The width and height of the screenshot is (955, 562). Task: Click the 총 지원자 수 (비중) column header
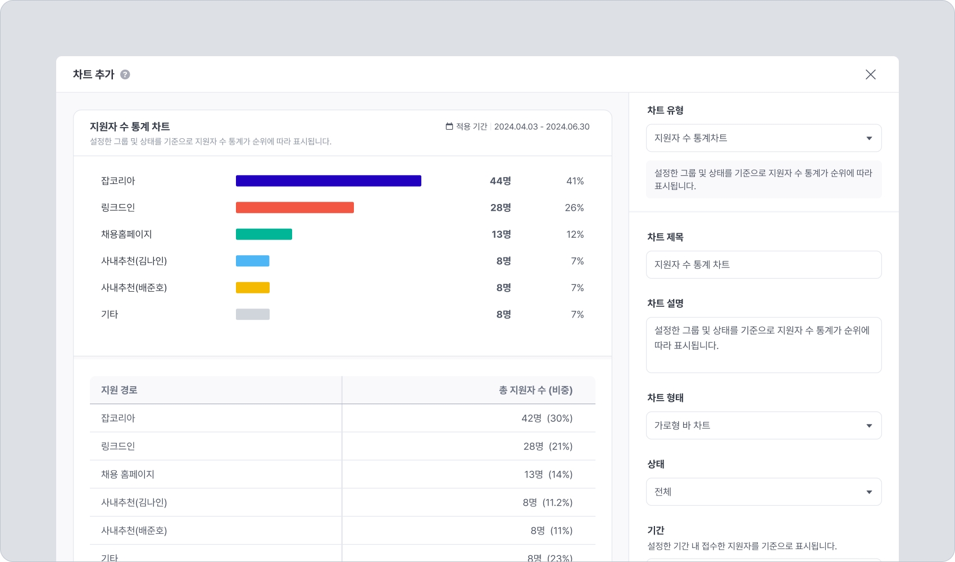click(x=535, y=390)
